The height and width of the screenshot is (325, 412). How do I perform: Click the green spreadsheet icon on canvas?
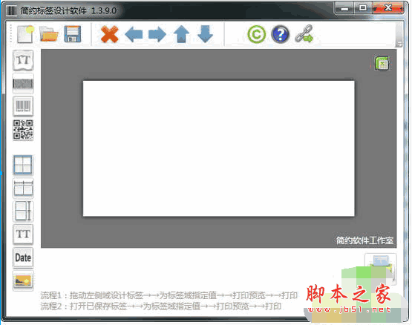(382, 63)
